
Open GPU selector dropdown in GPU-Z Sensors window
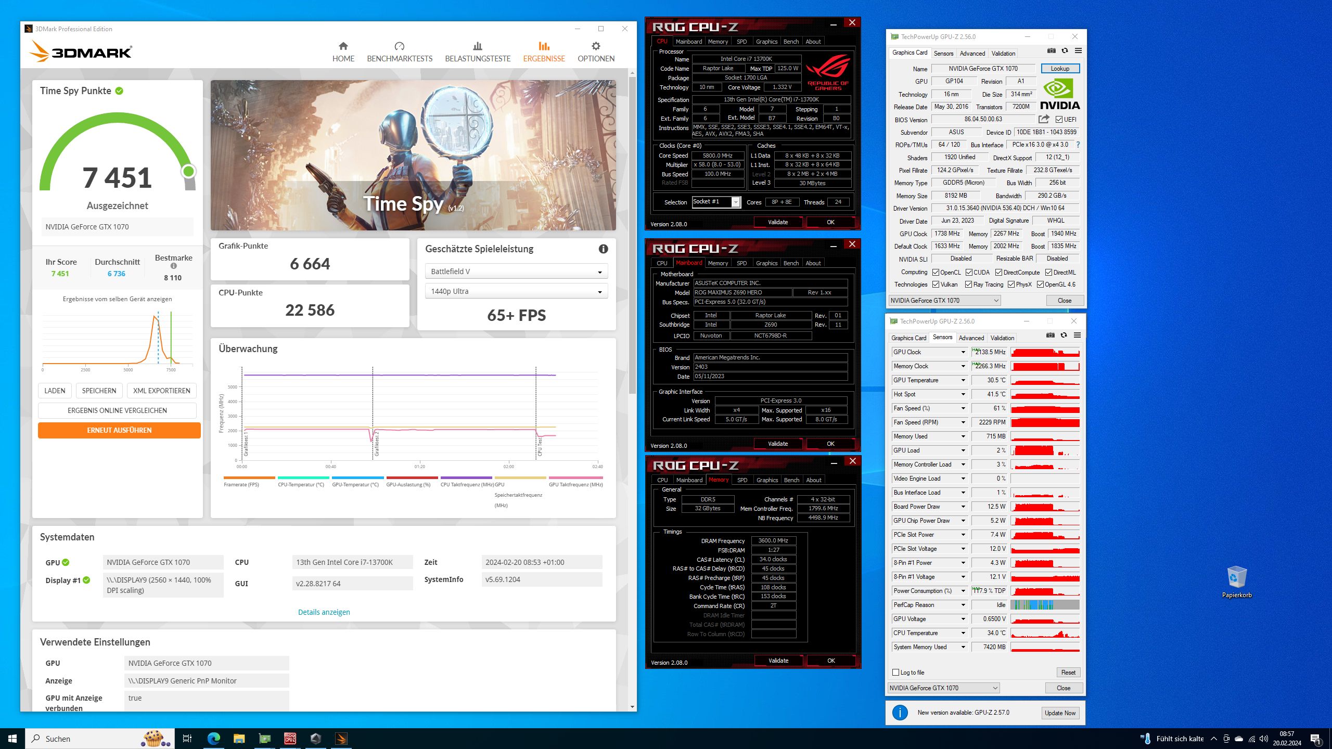click(x=943, y=688)
